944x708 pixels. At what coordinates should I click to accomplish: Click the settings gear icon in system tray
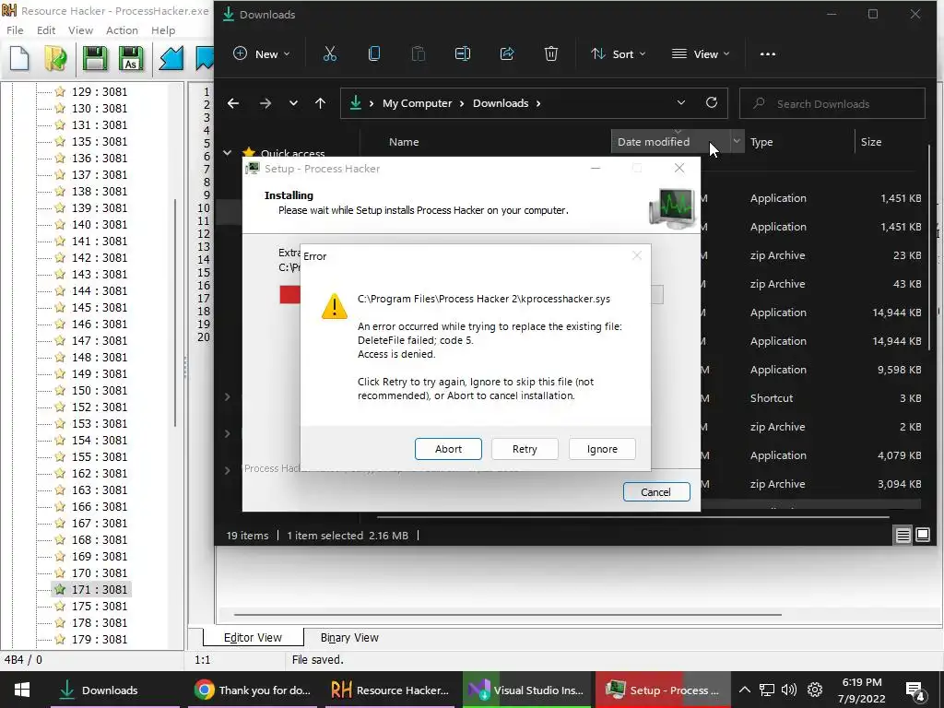(x=815, y=690)
